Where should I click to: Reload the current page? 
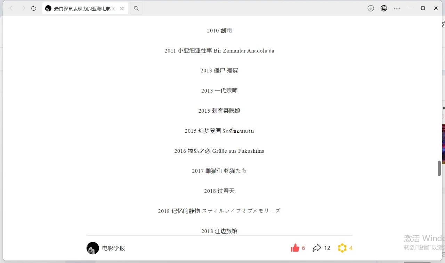(33, 8)
